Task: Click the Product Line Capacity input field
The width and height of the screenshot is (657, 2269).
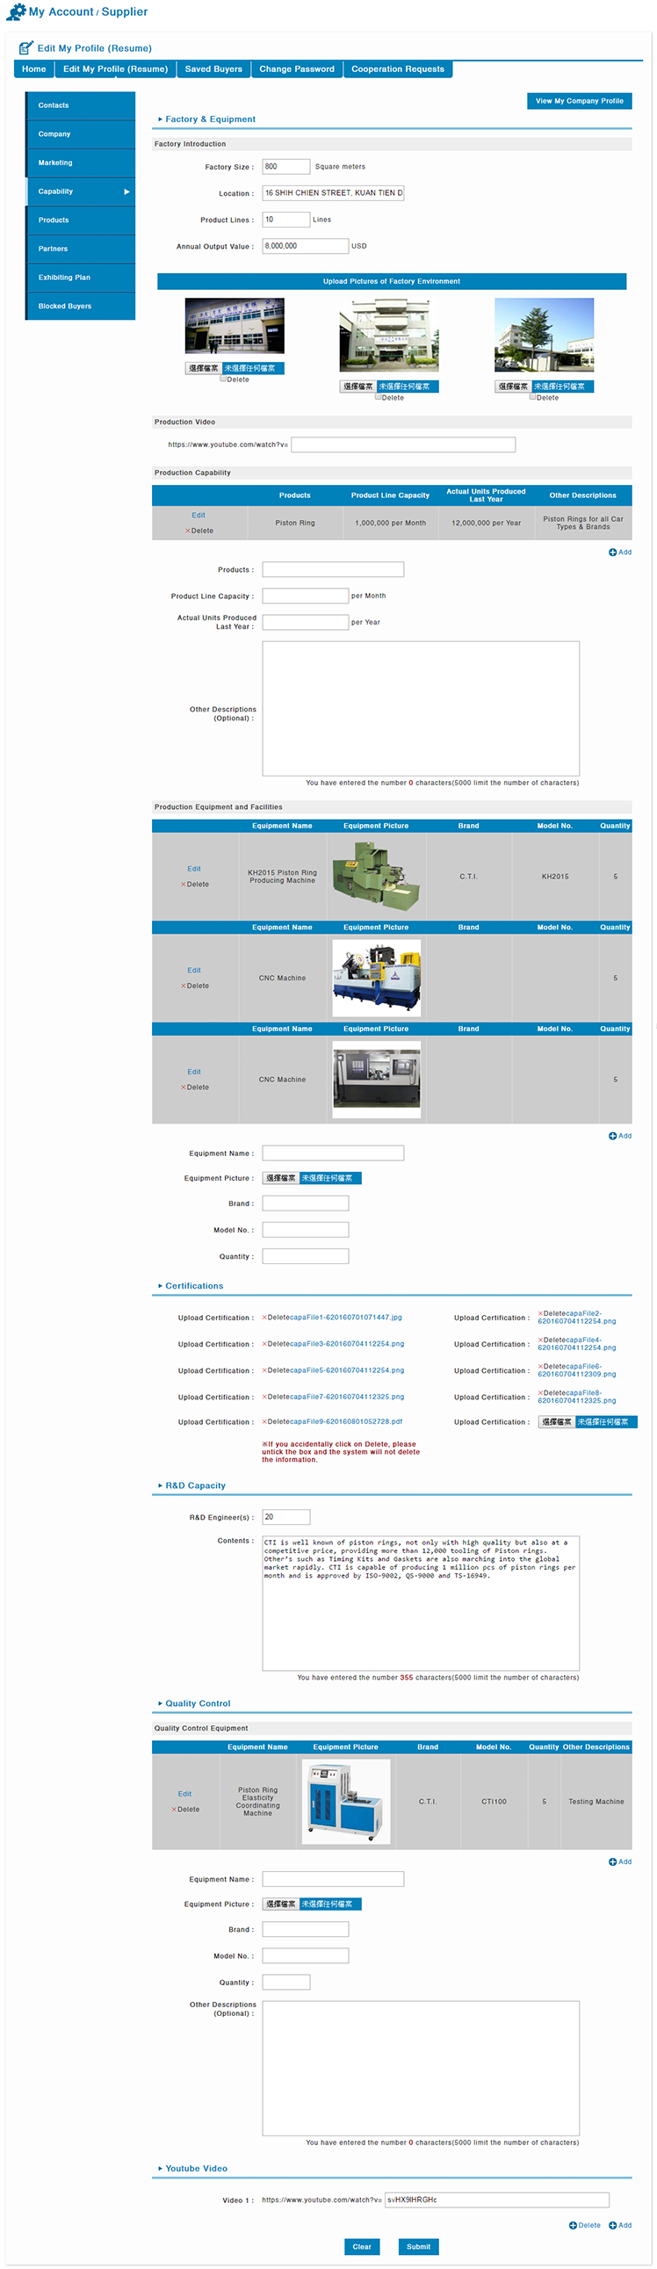Action: coord(306,596)
